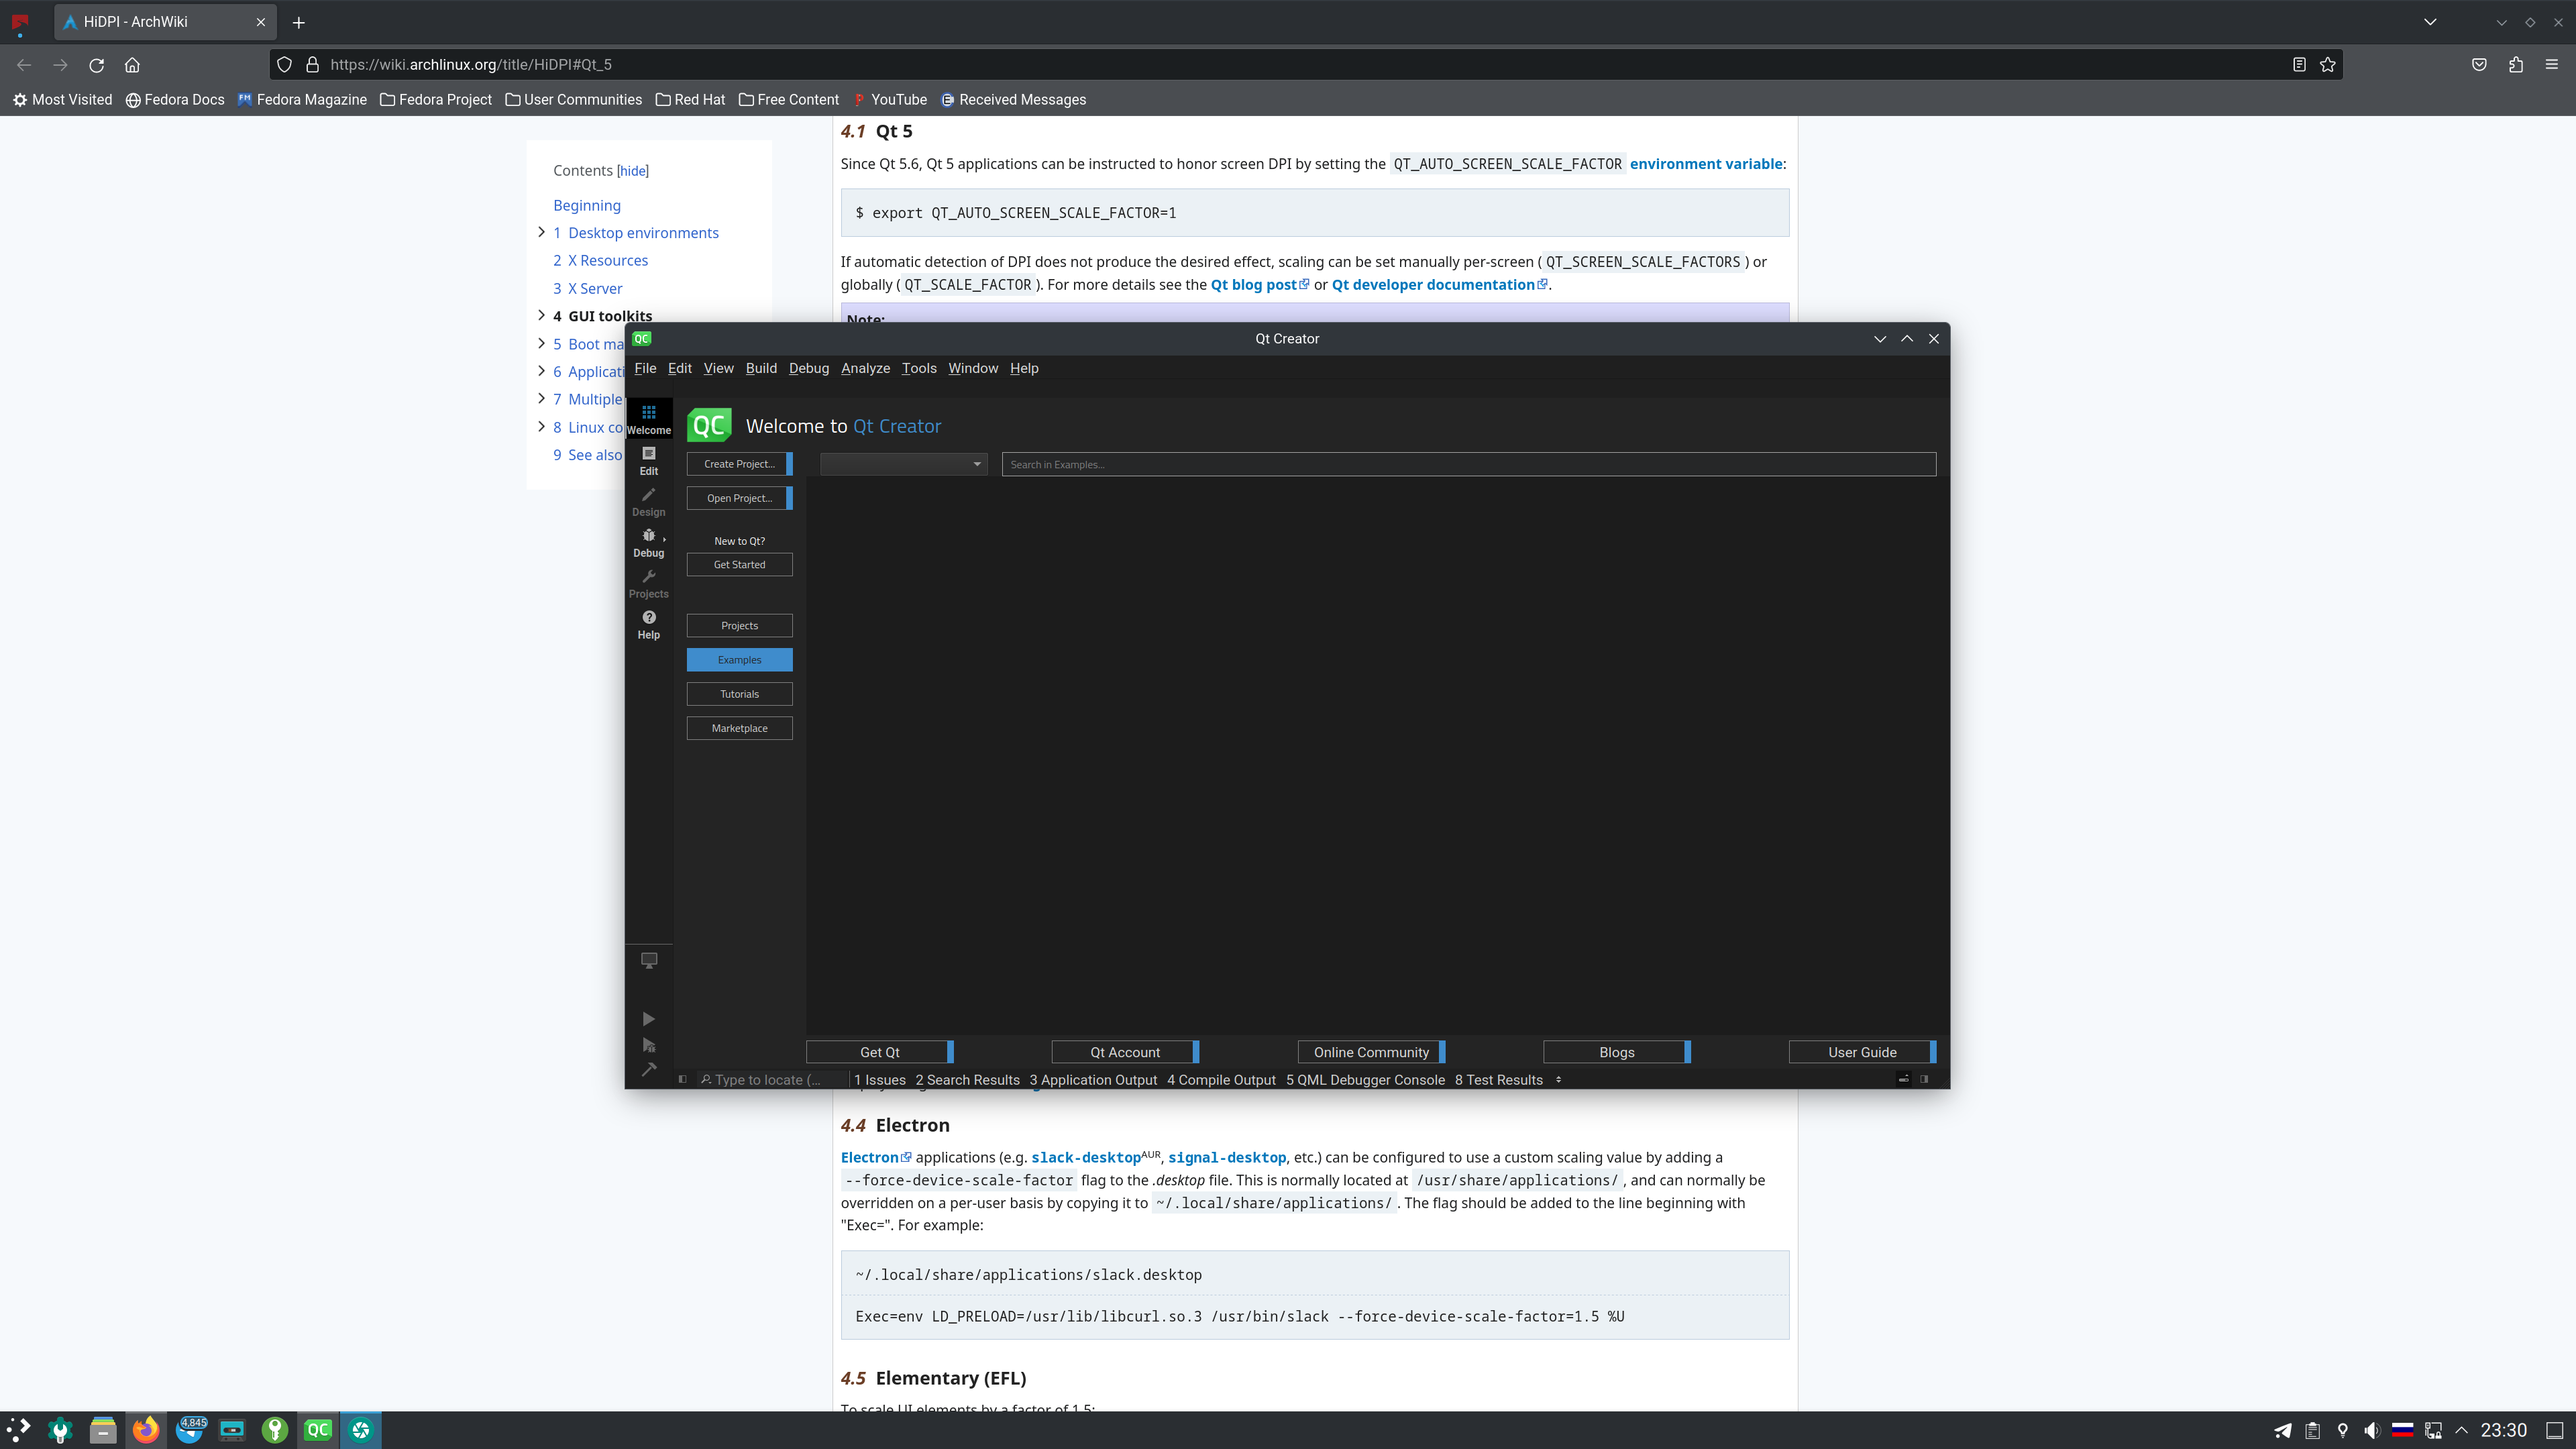
Task: Bookmark this page with star icon
Action: (x=2328, y=65)
